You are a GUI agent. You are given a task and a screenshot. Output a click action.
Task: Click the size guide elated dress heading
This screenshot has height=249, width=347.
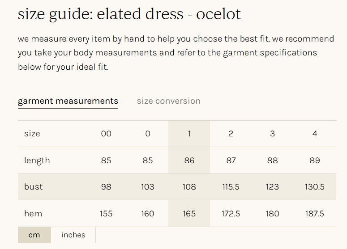pos(129,14)
